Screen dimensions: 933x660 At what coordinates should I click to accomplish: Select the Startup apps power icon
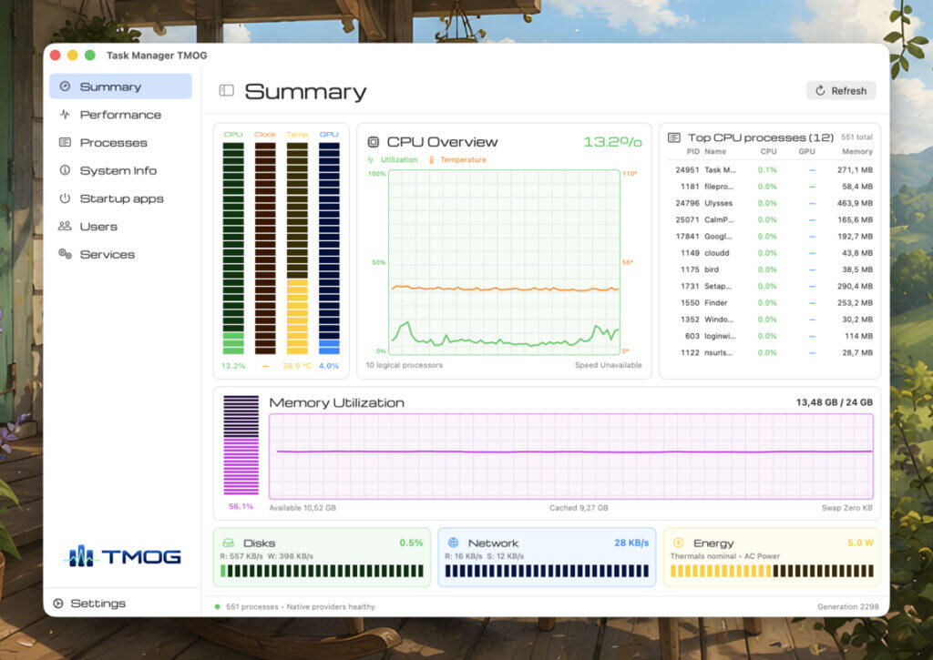[65, 198]
